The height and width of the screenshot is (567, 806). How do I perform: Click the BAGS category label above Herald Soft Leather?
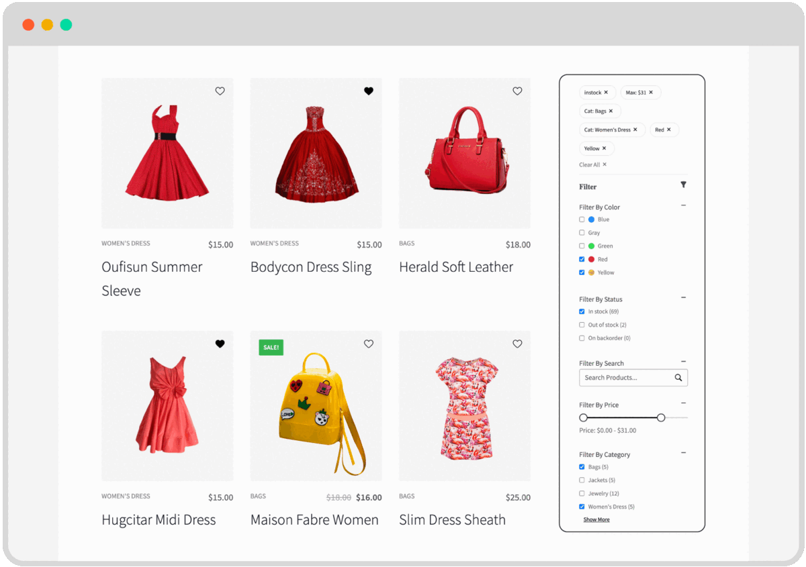[407, 244]
